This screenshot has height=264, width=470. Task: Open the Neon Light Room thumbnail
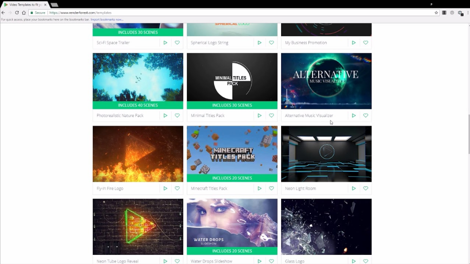point(327,154)
